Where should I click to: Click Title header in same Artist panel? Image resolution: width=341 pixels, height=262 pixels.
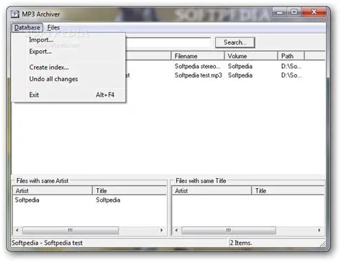(129, 191)
